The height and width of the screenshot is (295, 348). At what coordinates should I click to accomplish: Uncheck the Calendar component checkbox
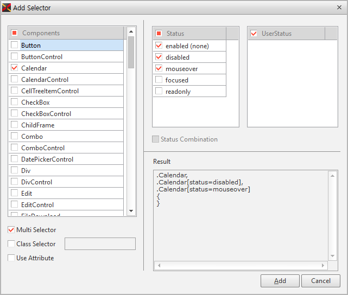14,68
